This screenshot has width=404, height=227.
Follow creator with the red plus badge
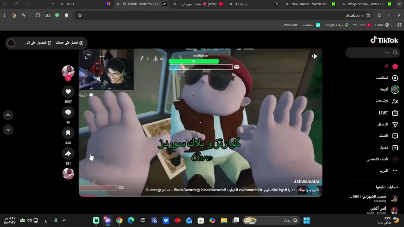68,78
